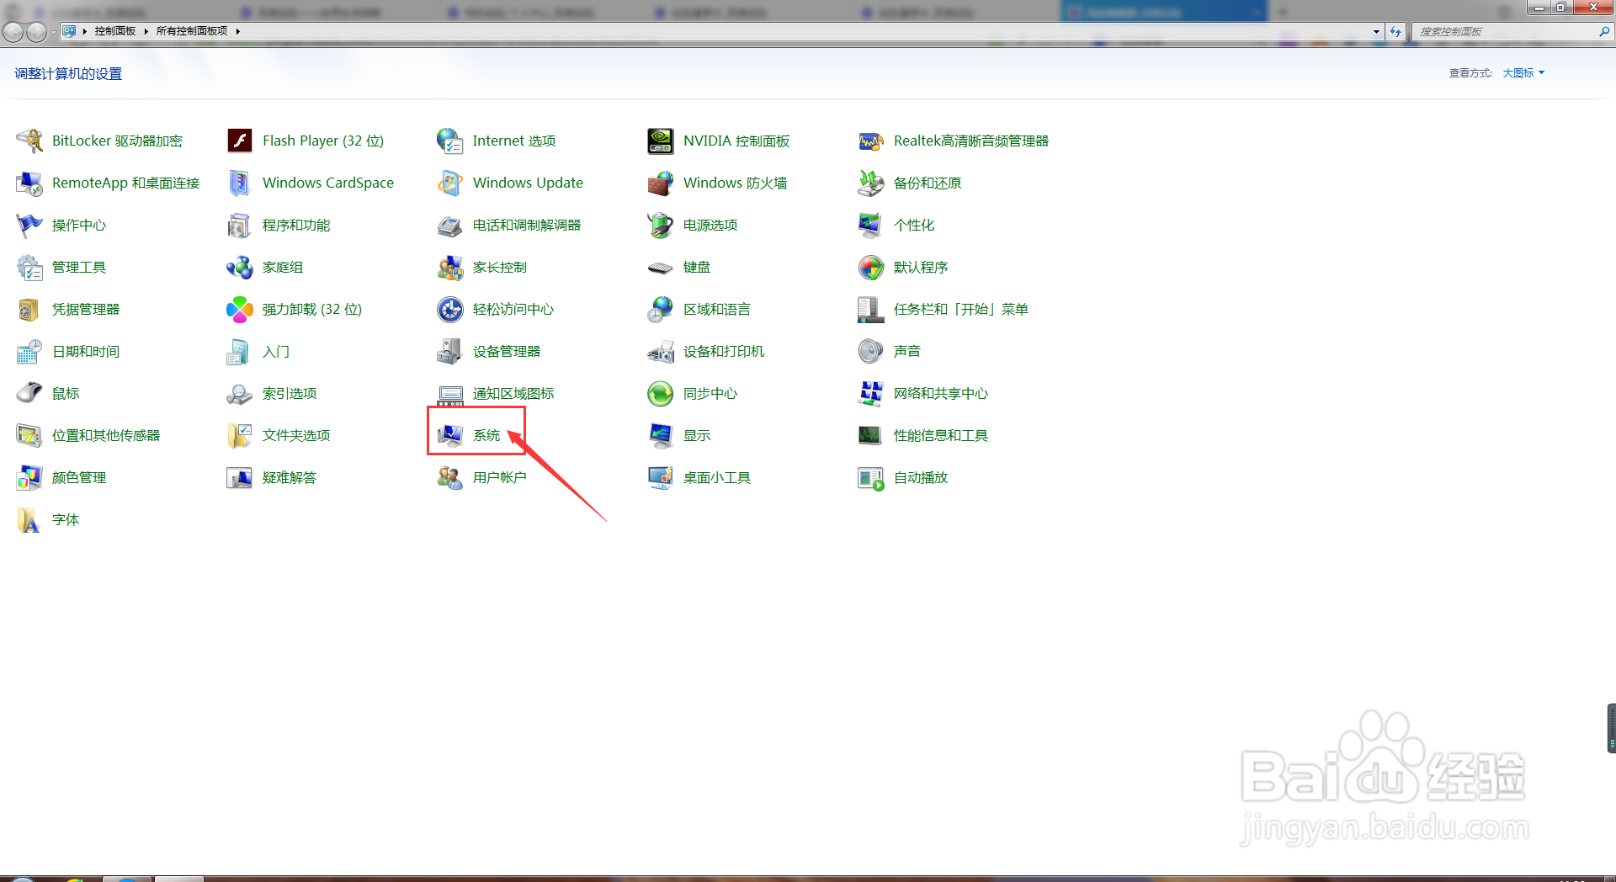The image size is (1616, 882).
Task: Open the 电源选项 icon
Action: pos(661,225)
